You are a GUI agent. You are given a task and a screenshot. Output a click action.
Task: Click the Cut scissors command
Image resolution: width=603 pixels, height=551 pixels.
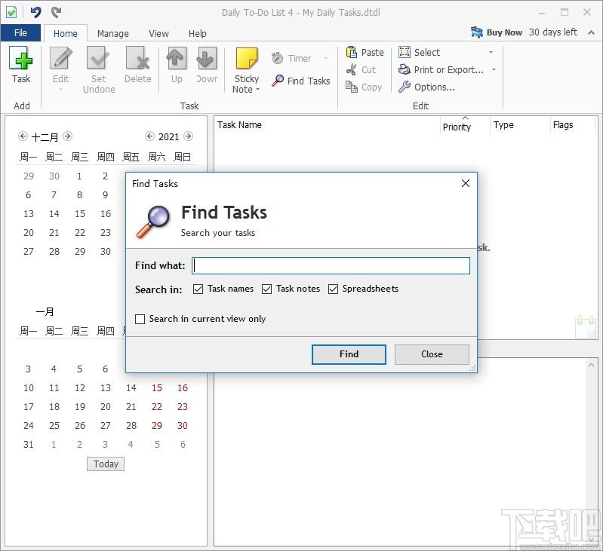(361, 69)
